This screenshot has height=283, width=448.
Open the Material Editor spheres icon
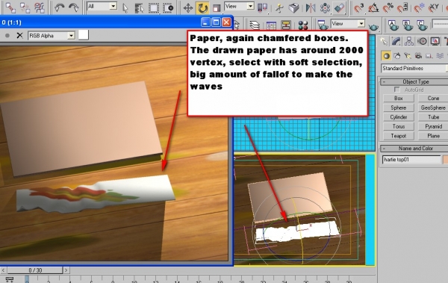[303, 25]
